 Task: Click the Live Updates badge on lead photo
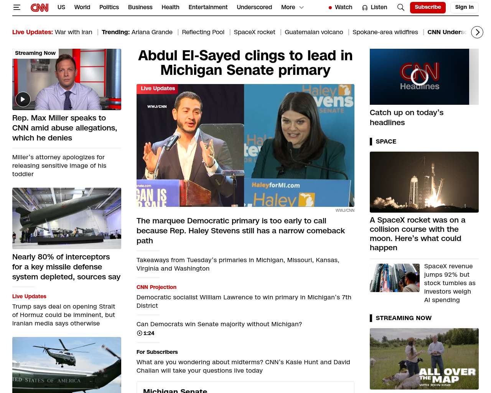click(x=157, y=89)
